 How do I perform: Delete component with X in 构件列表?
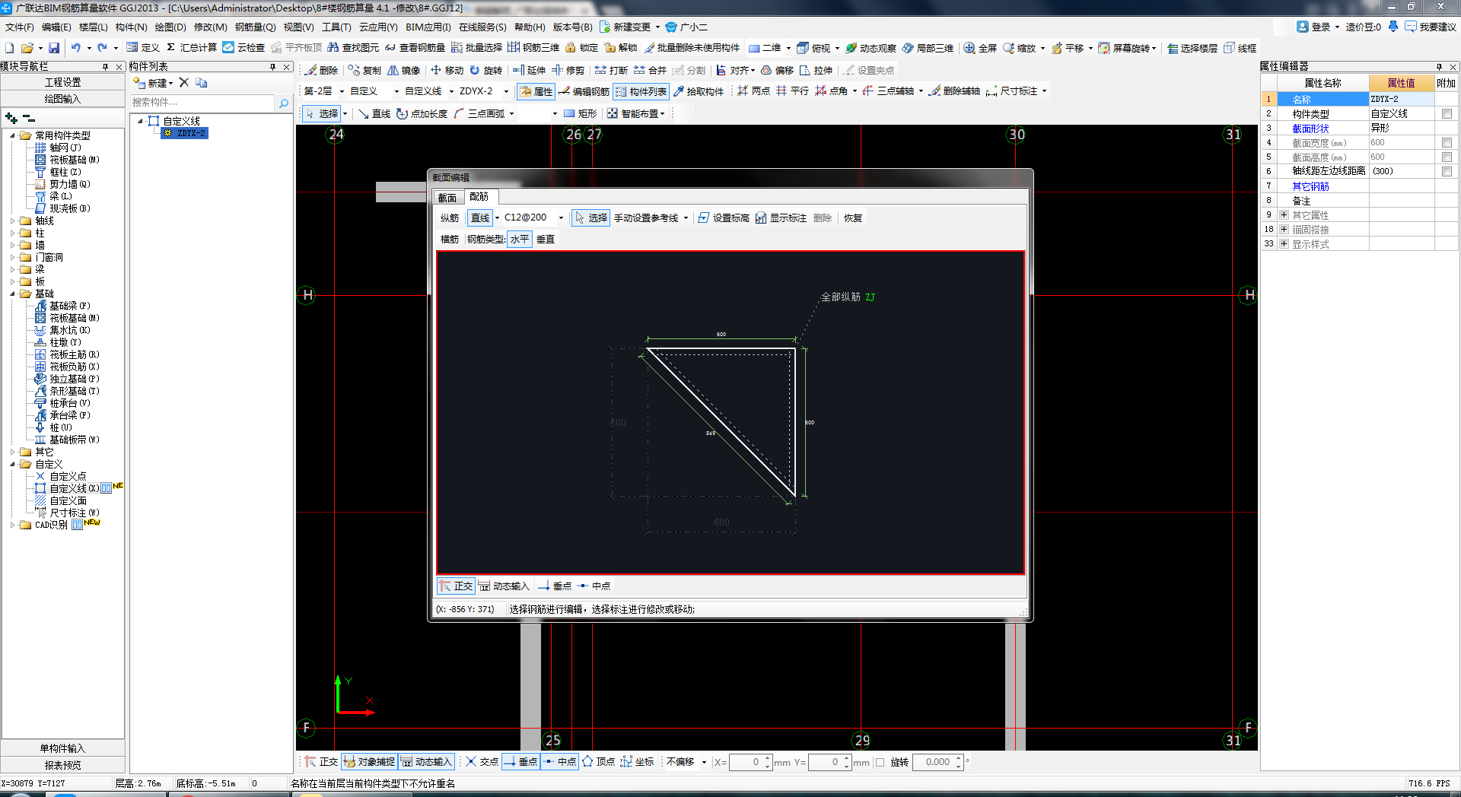[x=183, y=82]
